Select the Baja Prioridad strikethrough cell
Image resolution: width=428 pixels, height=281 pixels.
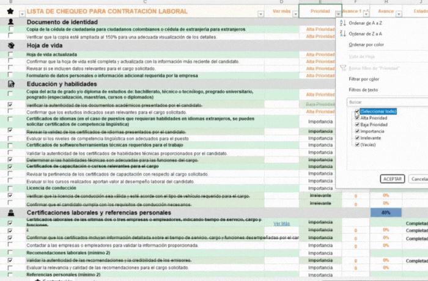(x=320, y=104)
